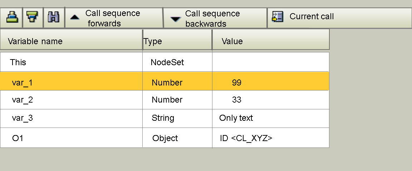Click the Value column header
Image resolution: width=412 pixels, height=171 pixels.
(232, 41)
